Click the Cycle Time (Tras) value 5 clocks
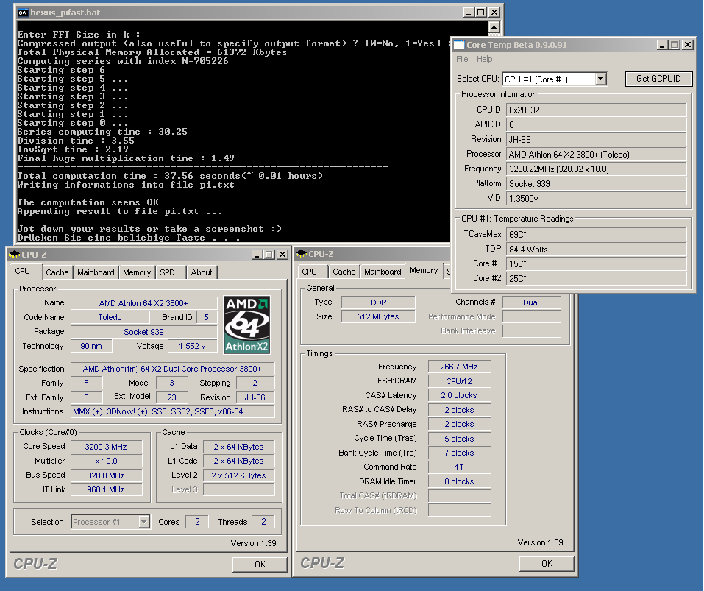 coord(459,439)
